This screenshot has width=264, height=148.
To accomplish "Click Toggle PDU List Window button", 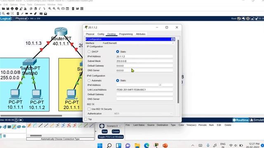I will [x=111, y=137].
